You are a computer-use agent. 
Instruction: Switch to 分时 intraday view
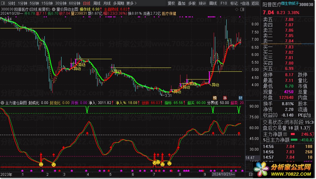pyautogui.click(x=11, y=3)
